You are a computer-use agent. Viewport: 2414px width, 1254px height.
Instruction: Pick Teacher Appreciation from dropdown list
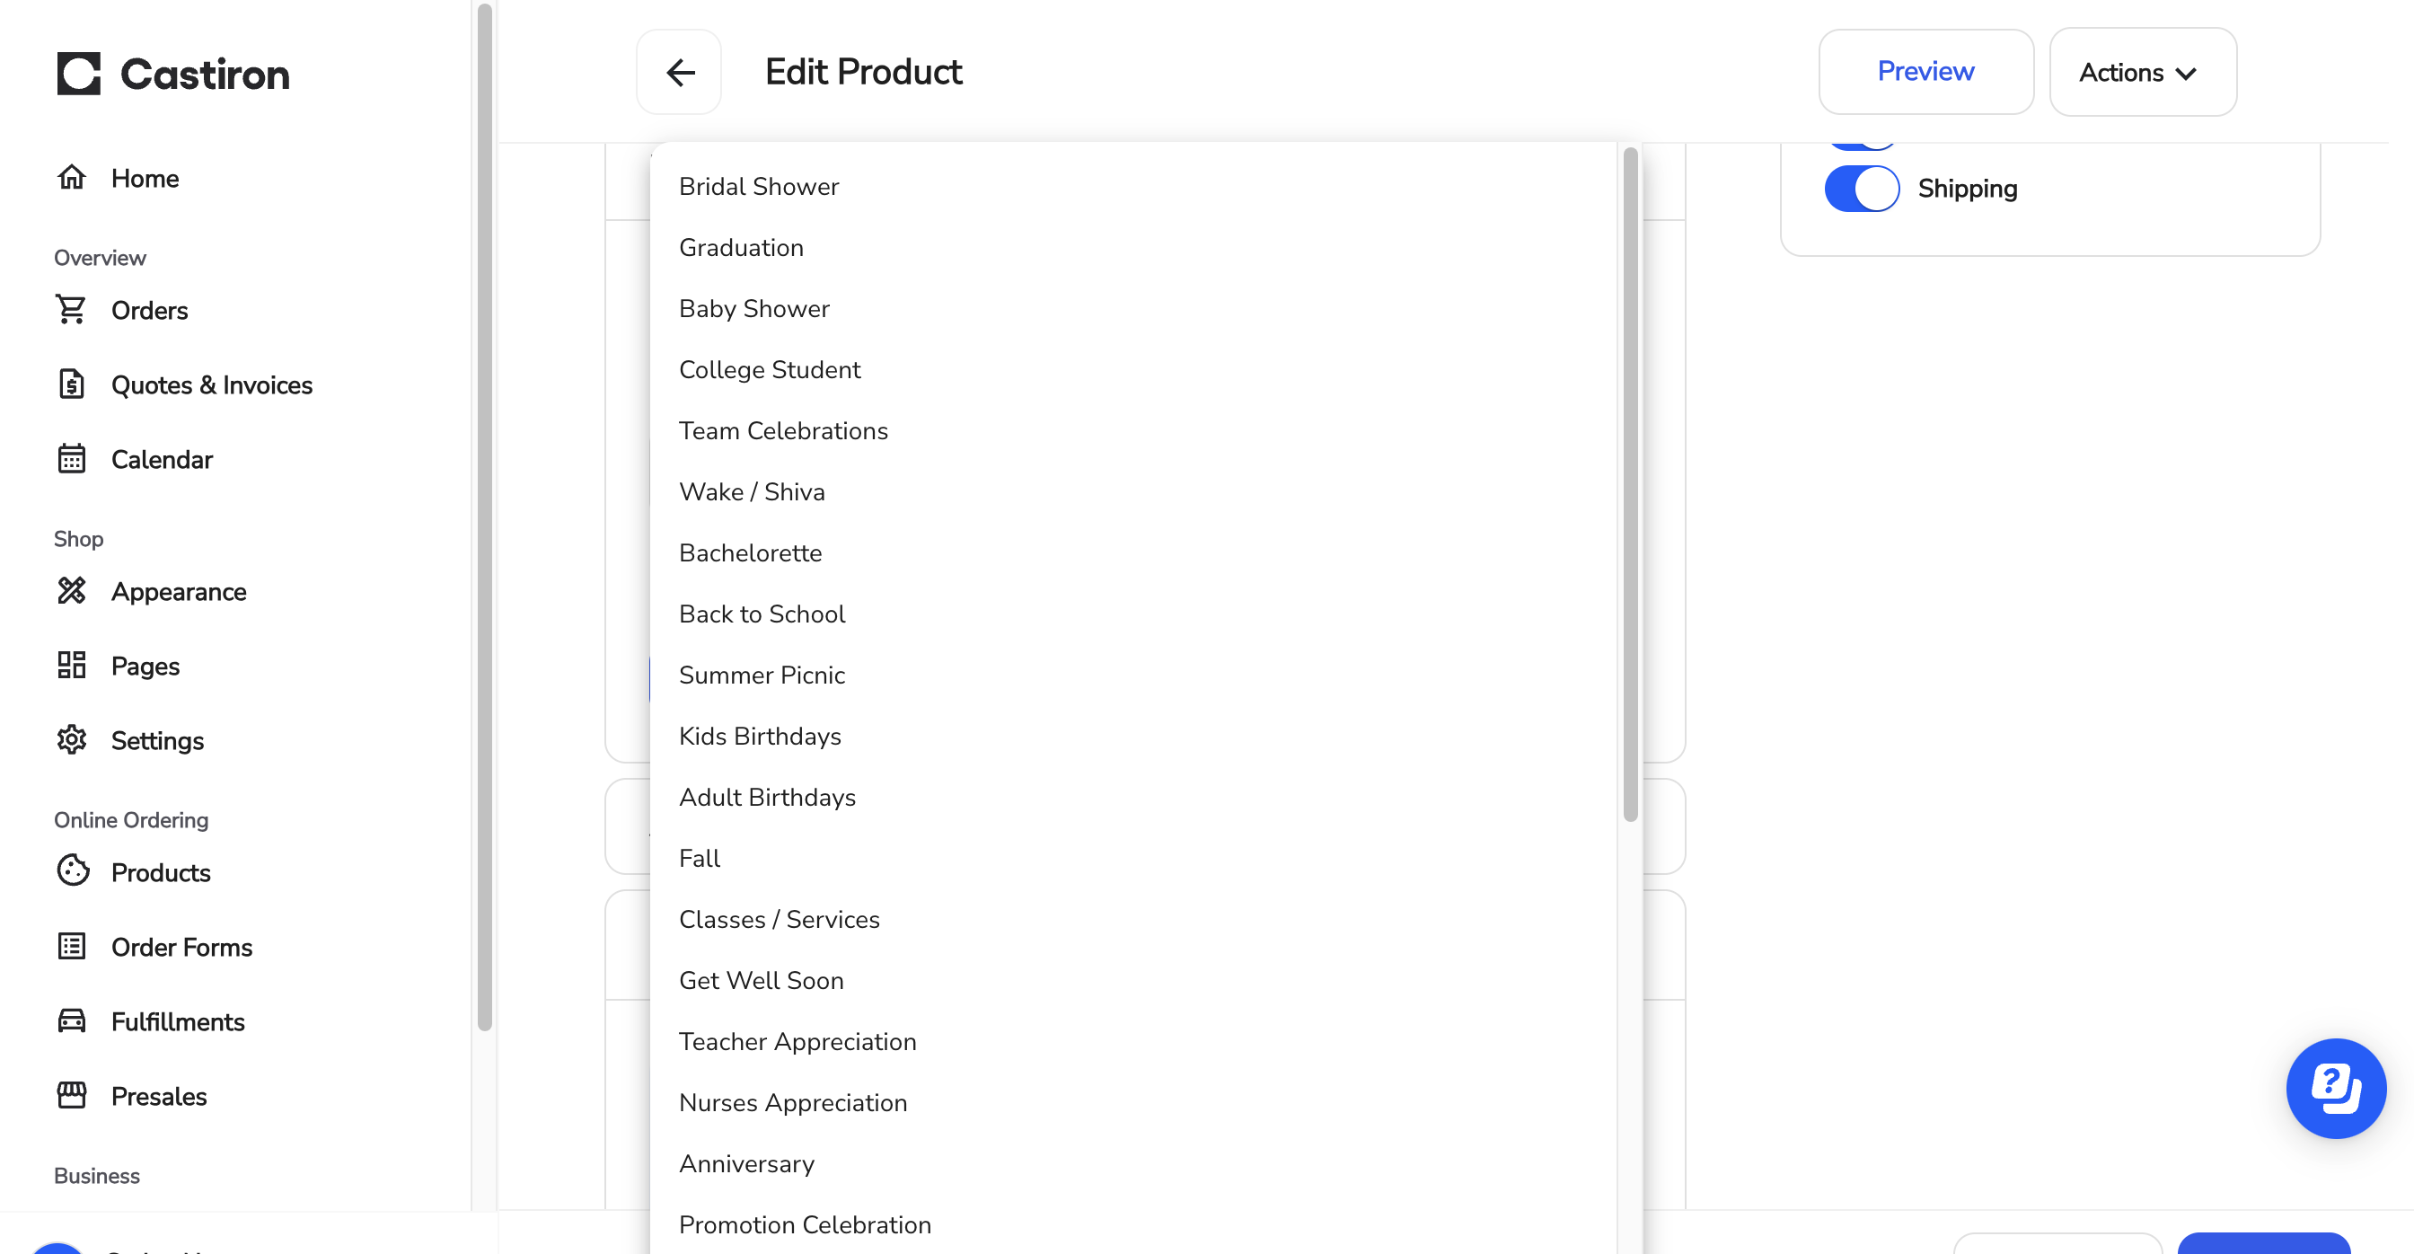(797, 1041)
